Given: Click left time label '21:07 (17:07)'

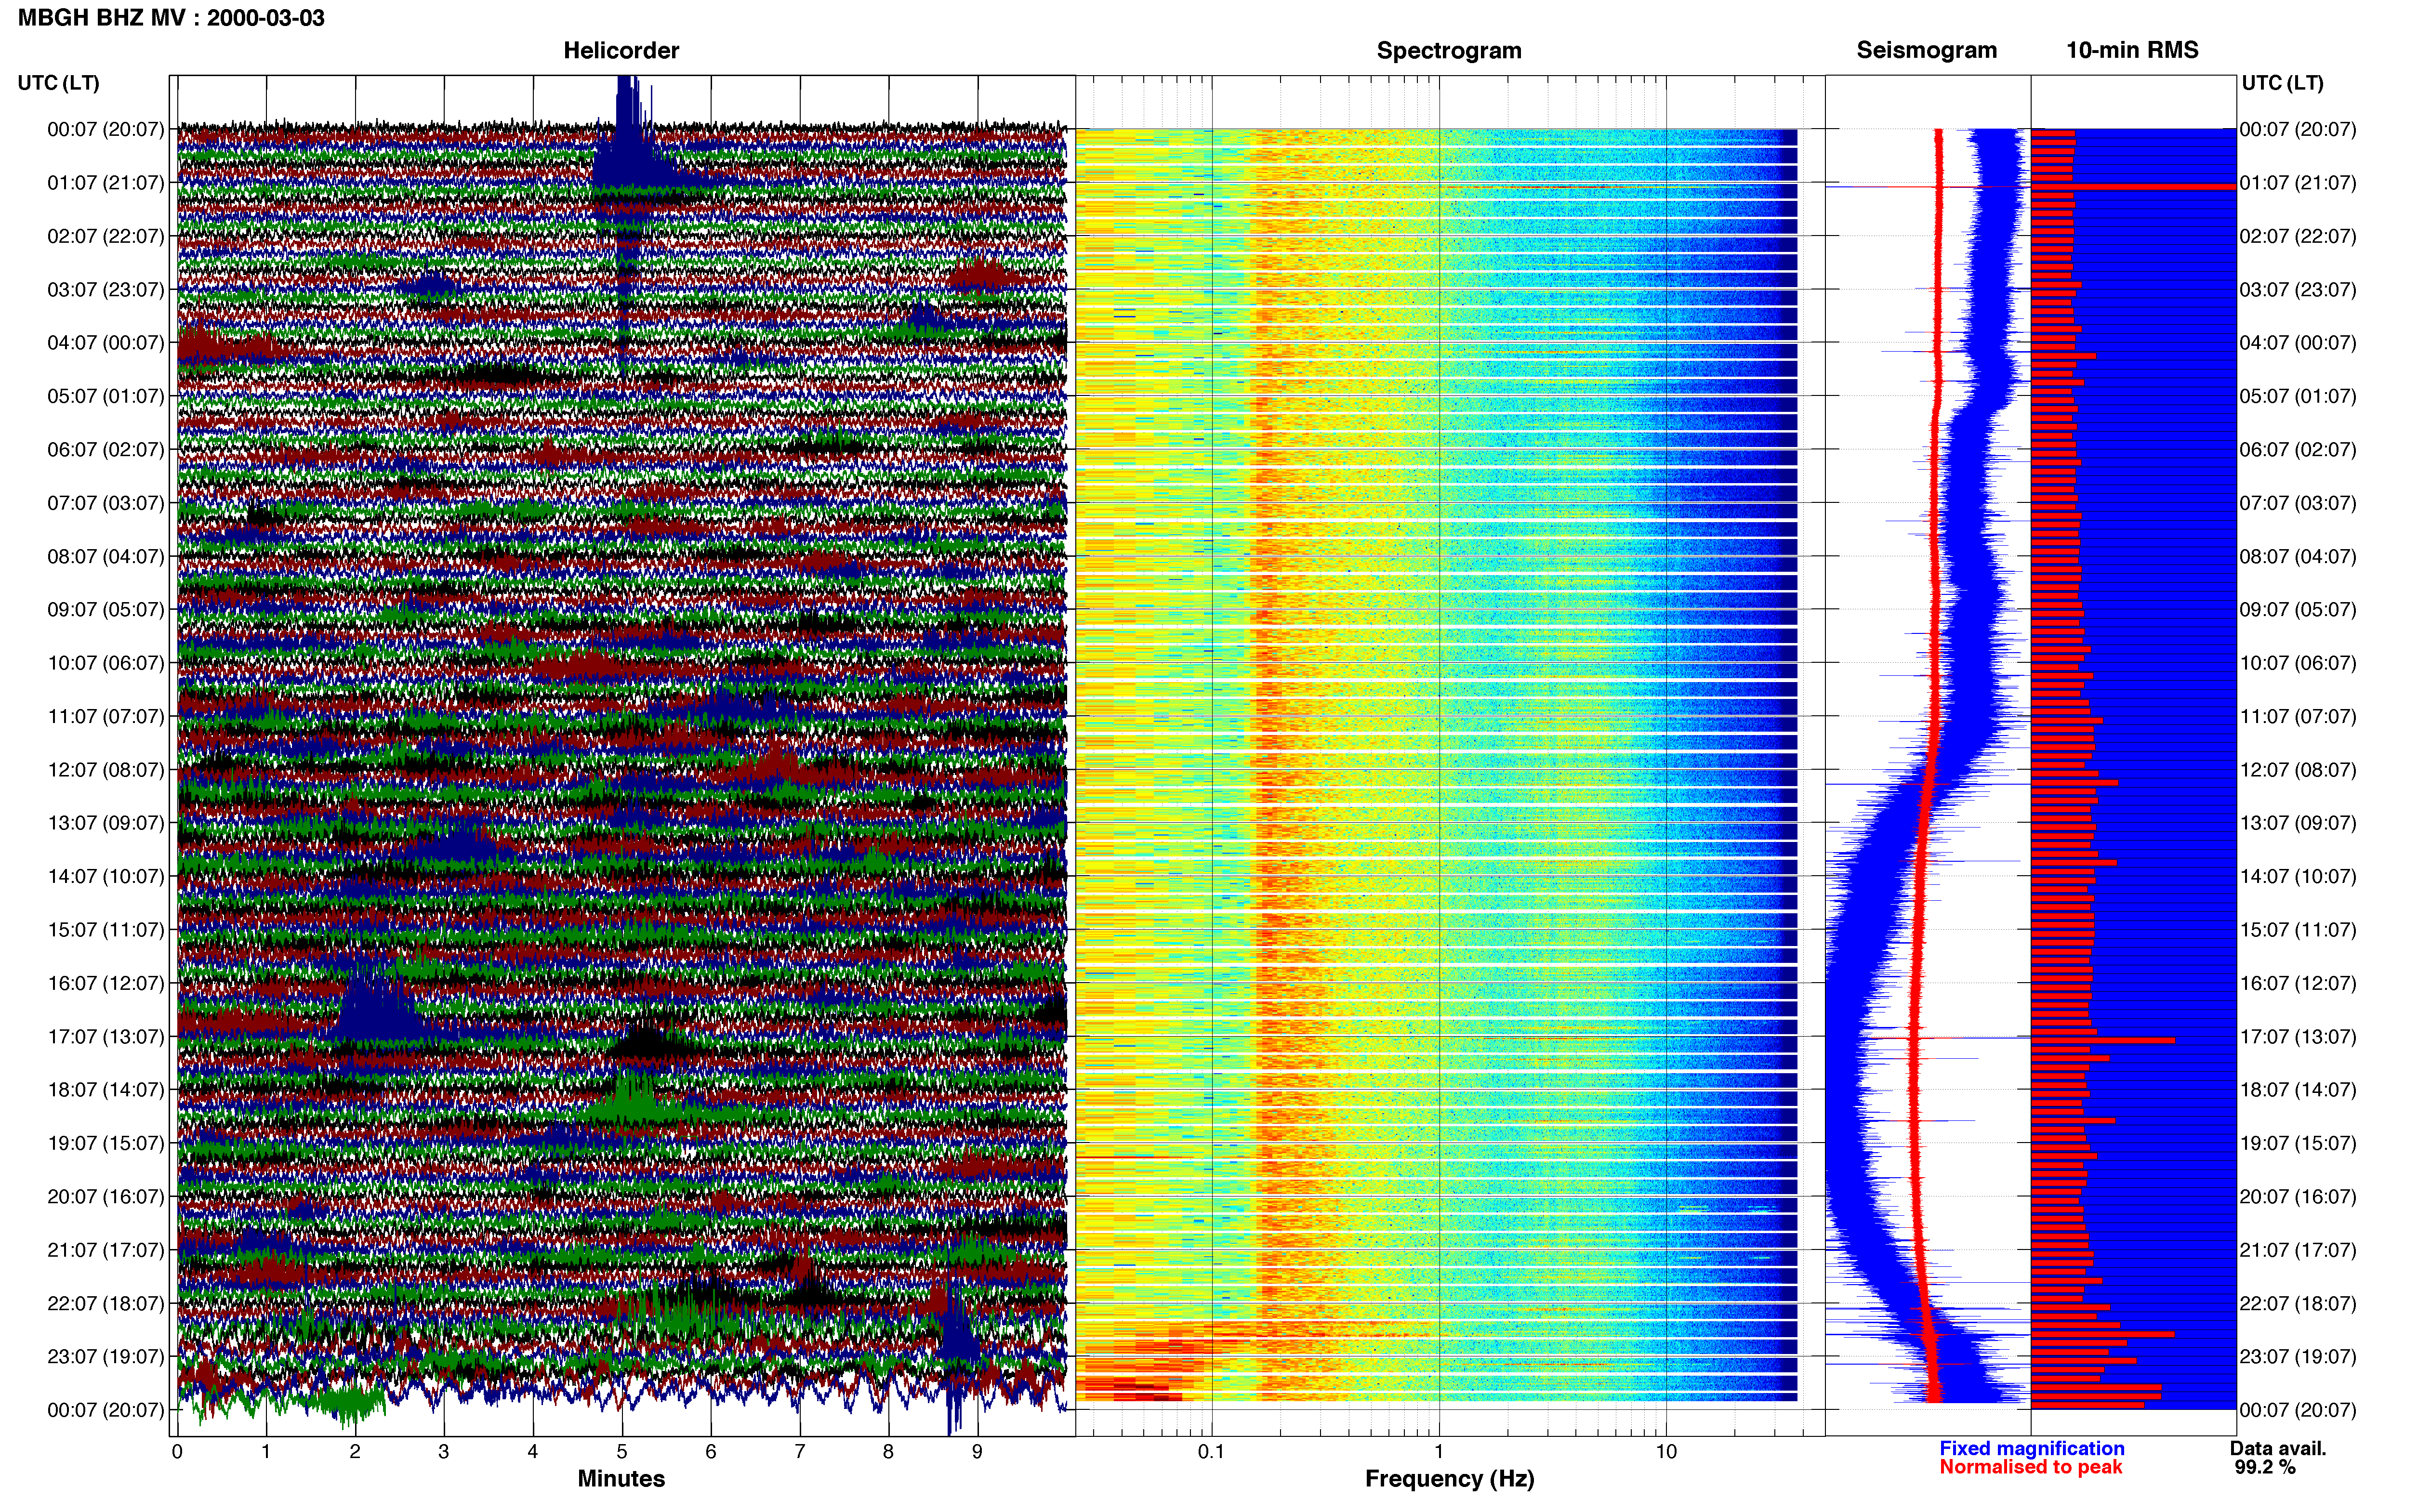Looking at the screenshot, I should click(106, 1250).
